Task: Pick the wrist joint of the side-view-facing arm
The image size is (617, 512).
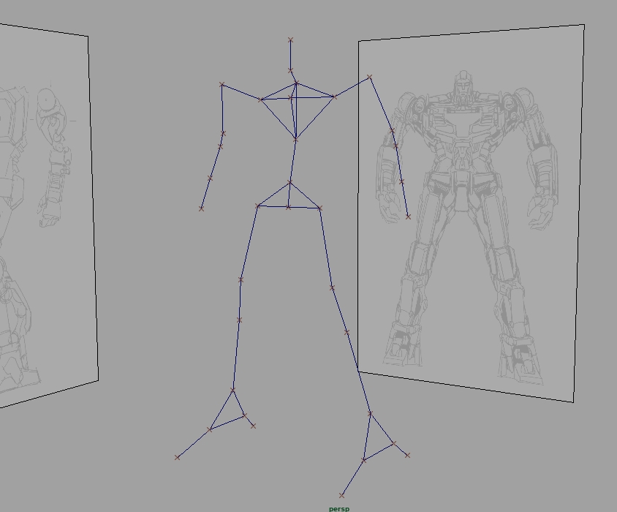Action: (x=210, y=178)
